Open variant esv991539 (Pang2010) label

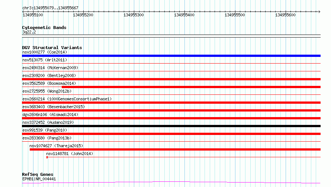tap(45, 130)
